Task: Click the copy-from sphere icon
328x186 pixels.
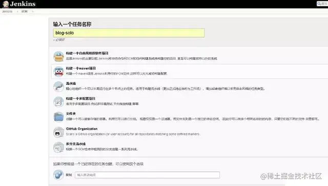Action: (x=58, y=175)
